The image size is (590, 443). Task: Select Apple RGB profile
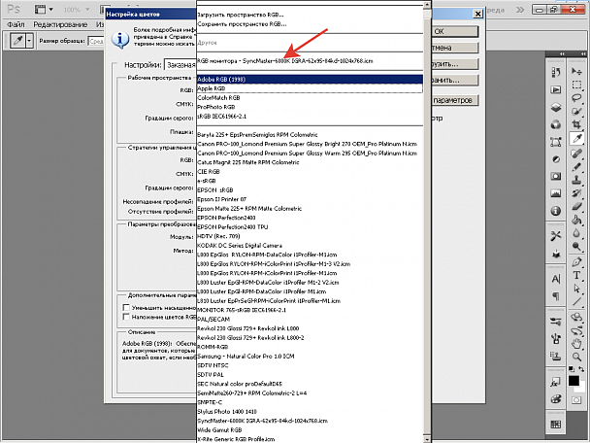tap(311, 88)
